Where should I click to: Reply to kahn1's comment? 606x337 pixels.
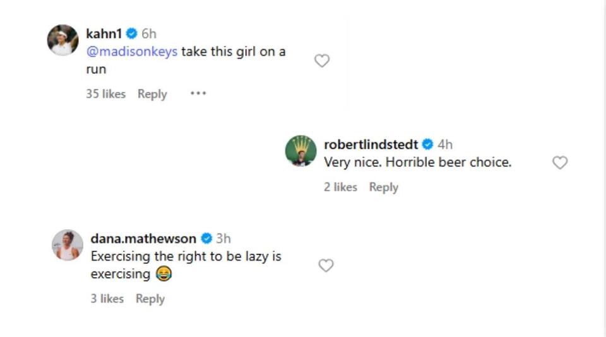point(152,94)
